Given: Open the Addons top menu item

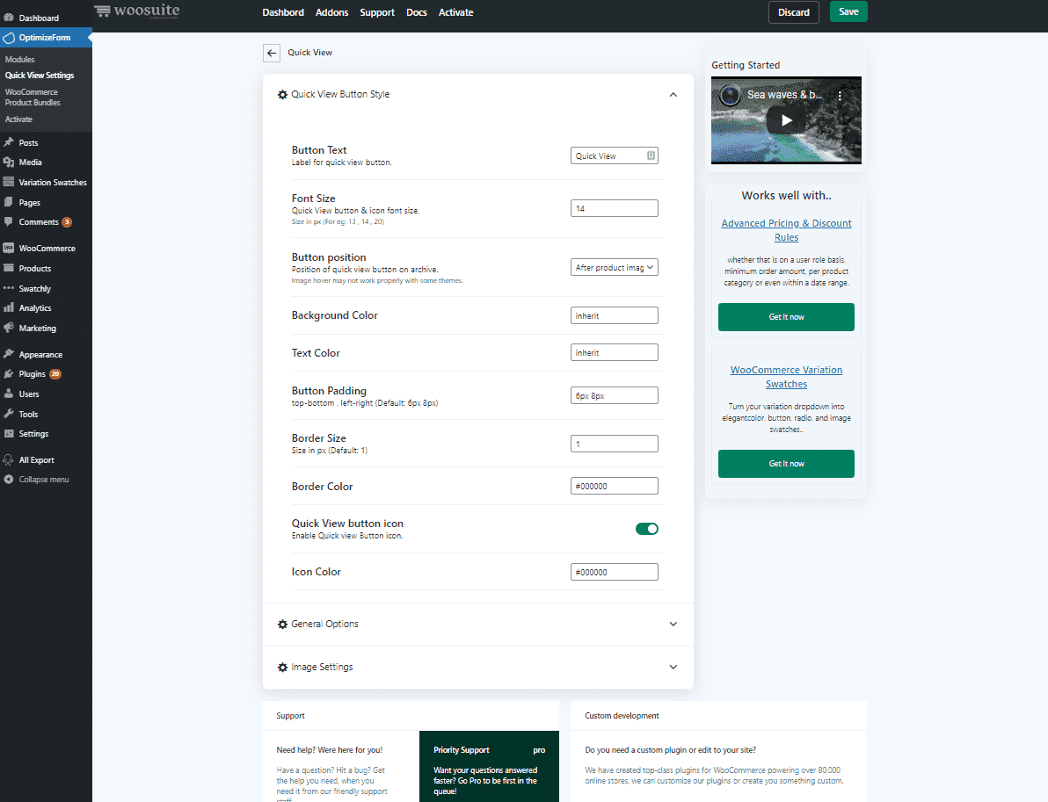Looking at the screenshot, I should coord(332,12).
